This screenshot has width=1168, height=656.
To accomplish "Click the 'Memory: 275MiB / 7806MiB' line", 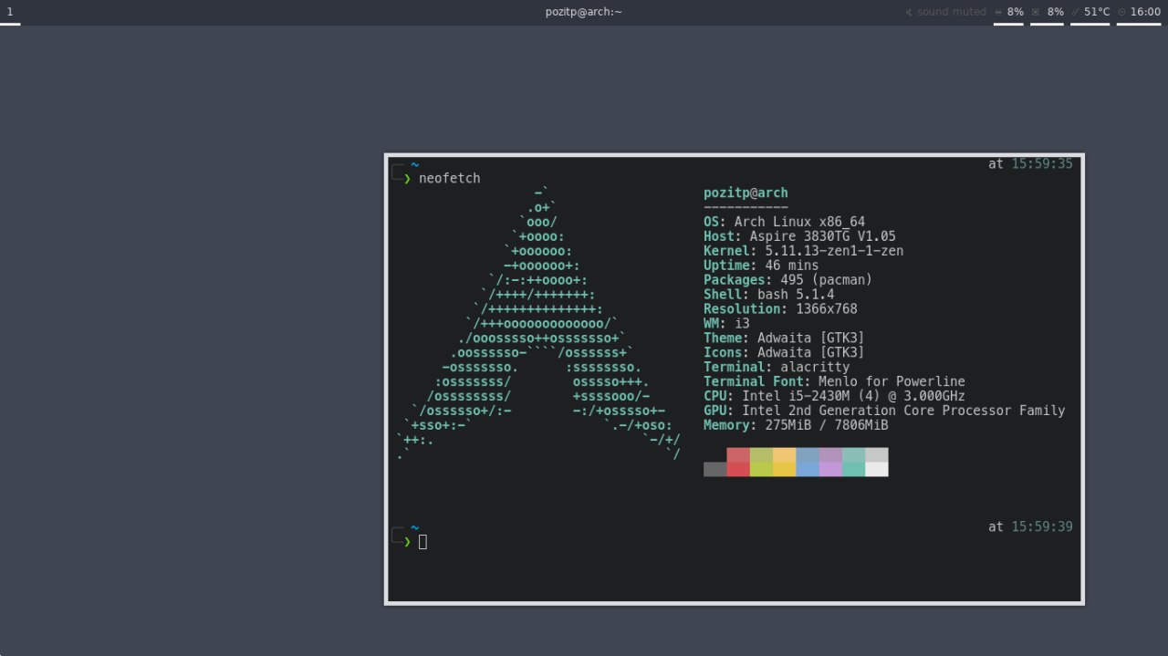I will click(x=796, y=426).
